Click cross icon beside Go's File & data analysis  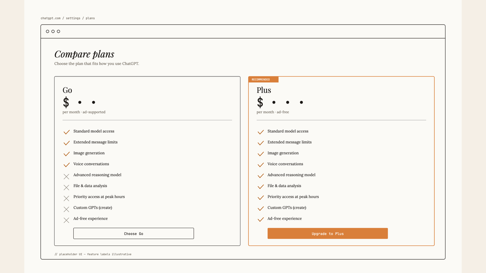(66, 187)
